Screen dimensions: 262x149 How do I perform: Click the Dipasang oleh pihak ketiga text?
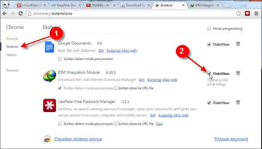(x=217, y=82)
